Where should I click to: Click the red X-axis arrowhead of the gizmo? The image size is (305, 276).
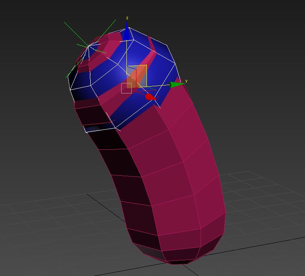pyautogui.click(x=150, y=97)
